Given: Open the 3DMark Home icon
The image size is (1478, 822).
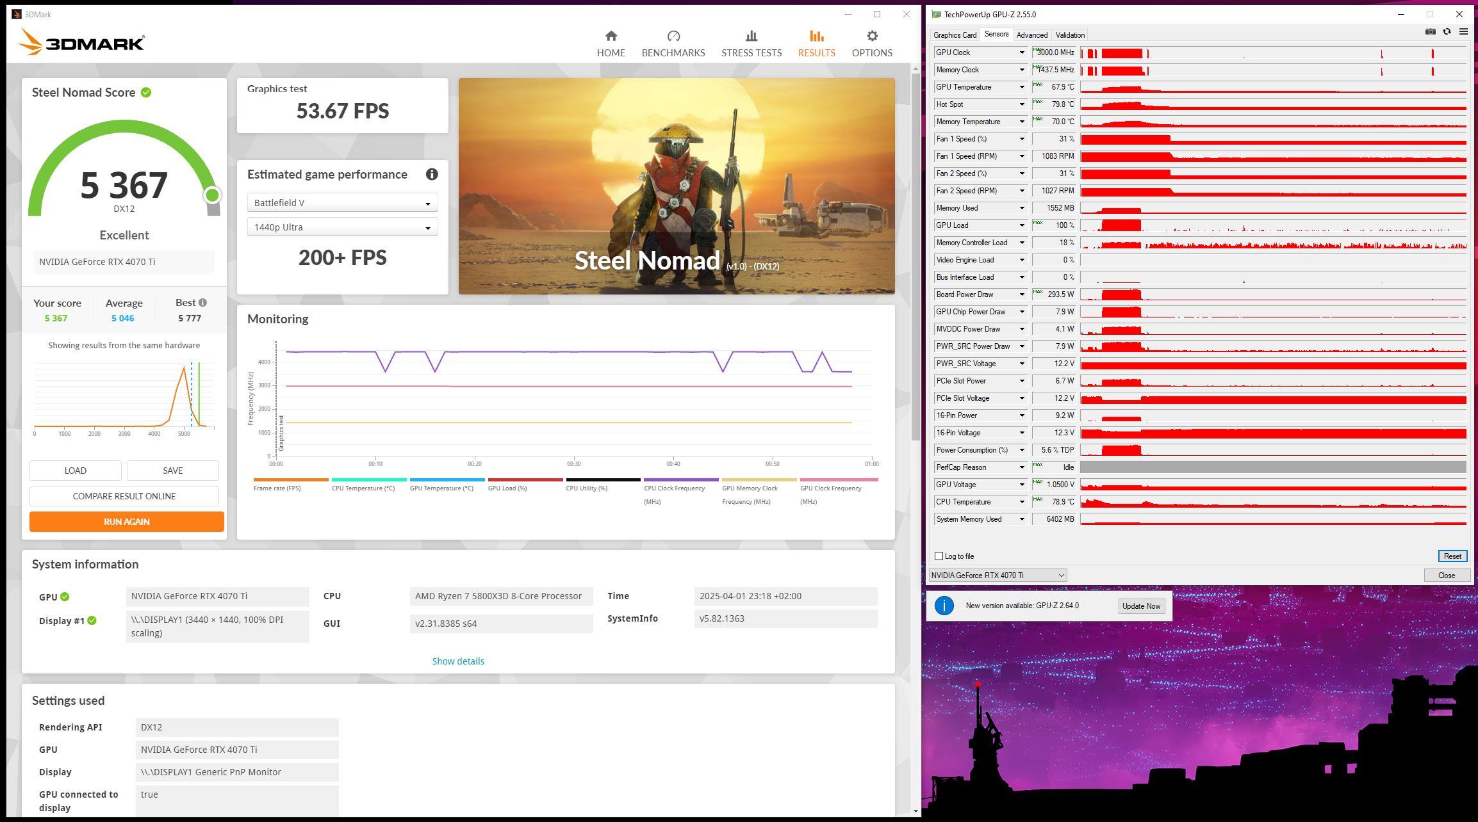Looking at the screenshot, I should click(x=611, y=36).
